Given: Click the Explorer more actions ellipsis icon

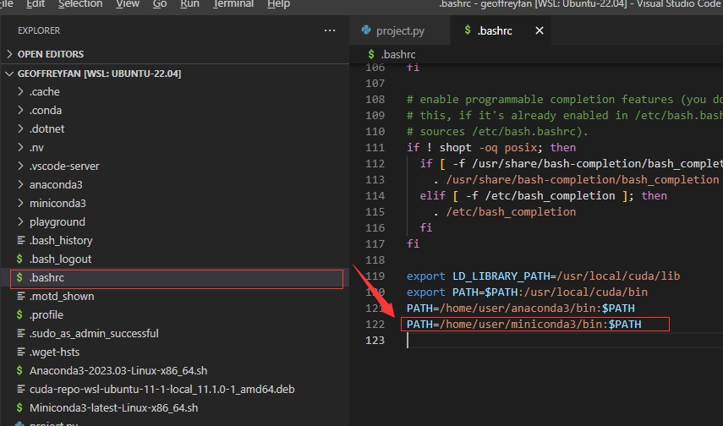Looking at the screenshot, I should (330, 30).
